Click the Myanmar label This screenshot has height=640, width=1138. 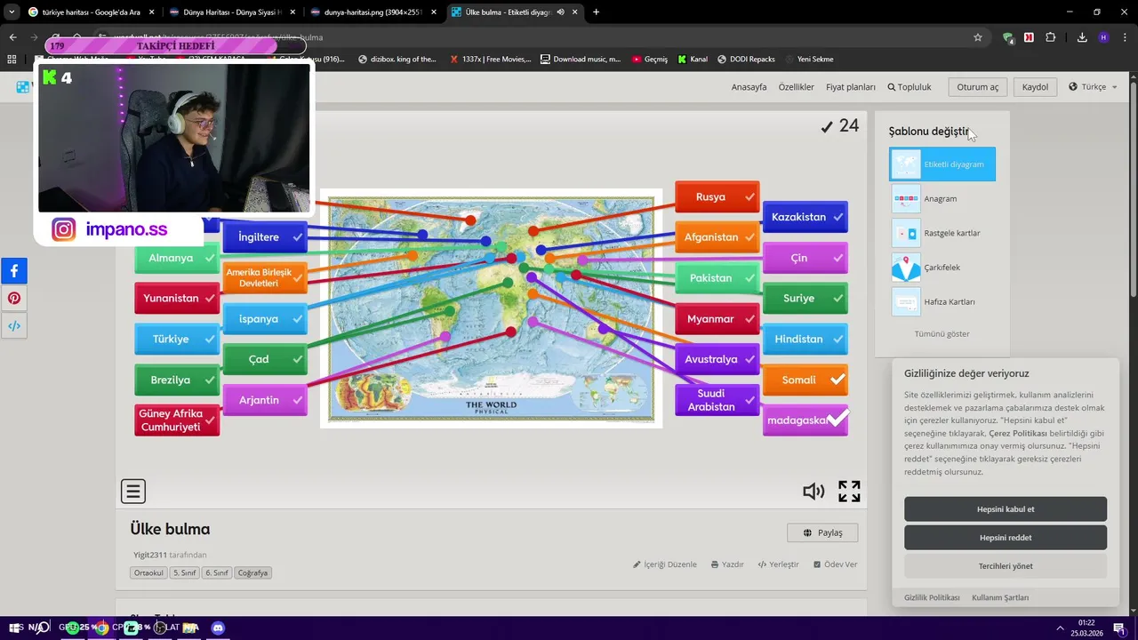[717, 319]
